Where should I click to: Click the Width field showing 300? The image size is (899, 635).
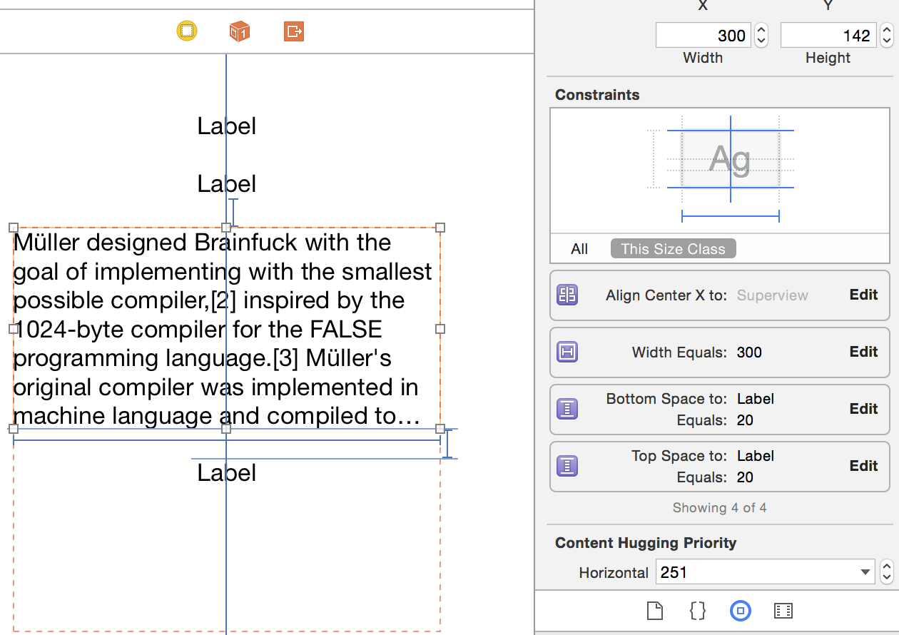click(x=703, y=35)
